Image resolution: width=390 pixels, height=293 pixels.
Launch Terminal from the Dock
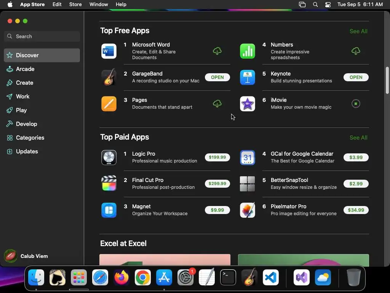point(228,277)
